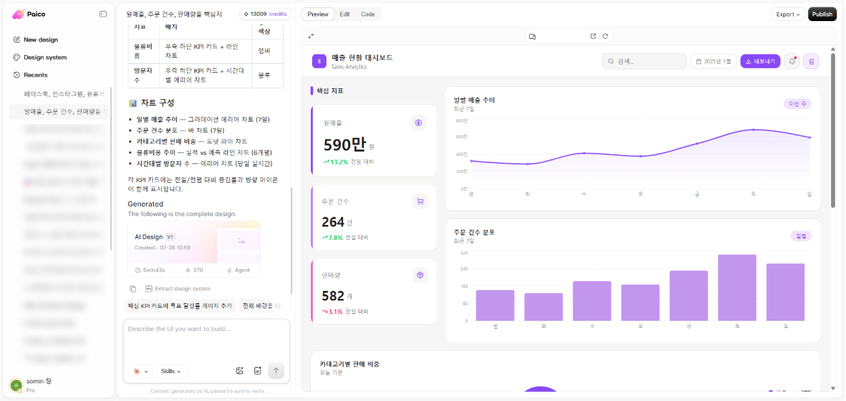Viewport: 846px width, 401px height.
Task: Click the 이번 주 badge
Action: [x=797, y=104]
